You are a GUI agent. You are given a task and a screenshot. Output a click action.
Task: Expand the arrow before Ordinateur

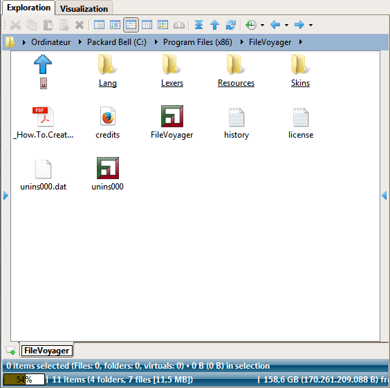24,42
